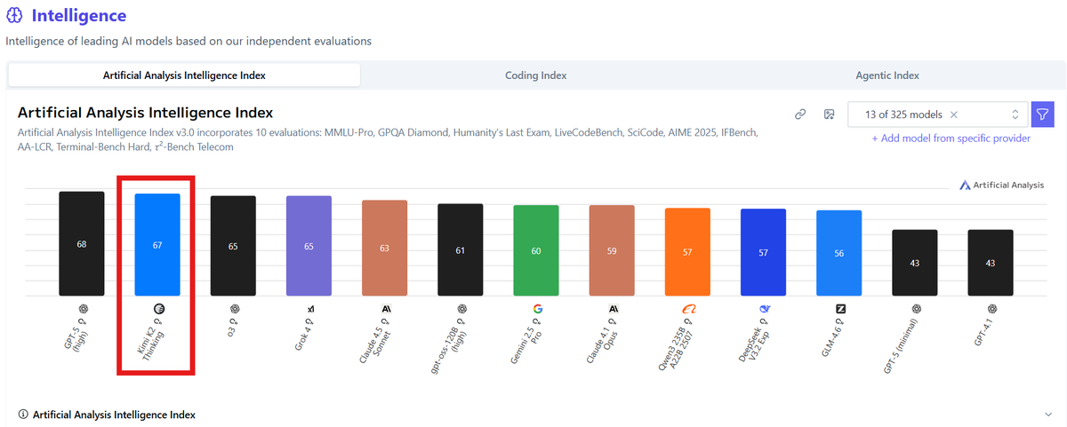Viewport: 1067px width, 427px height.
Task: Select the Artificial Analysis Intelligence Index tab
Action: pos(184,75)
